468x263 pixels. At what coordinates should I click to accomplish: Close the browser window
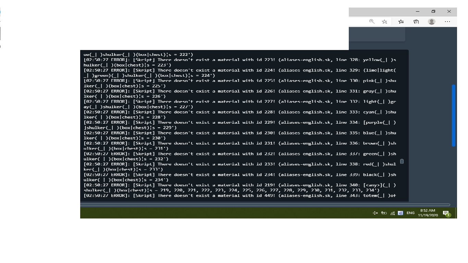pyautogui.click(x=449, y=11)
